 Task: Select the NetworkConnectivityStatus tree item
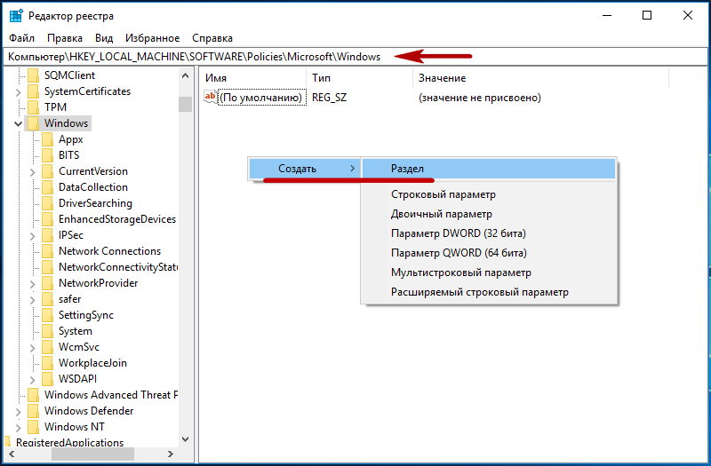pos(117,267)
